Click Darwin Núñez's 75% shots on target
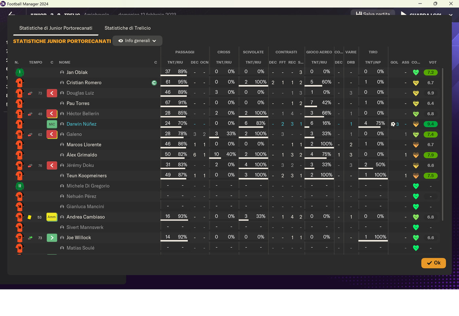Image resolution: width=459 pixels, height=316 pixels. (x=380, y=123)
